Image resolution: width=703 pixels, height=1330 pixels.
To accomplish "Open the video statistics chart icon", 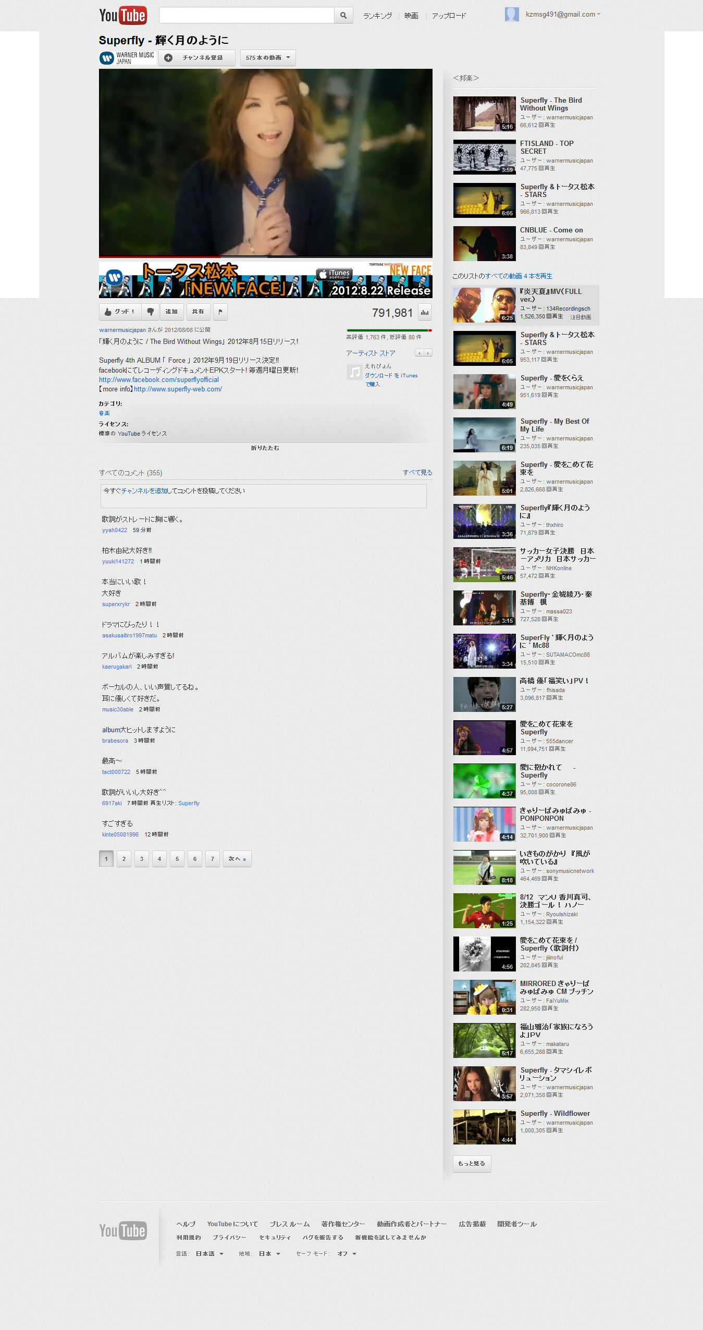I will pos(425,312).
